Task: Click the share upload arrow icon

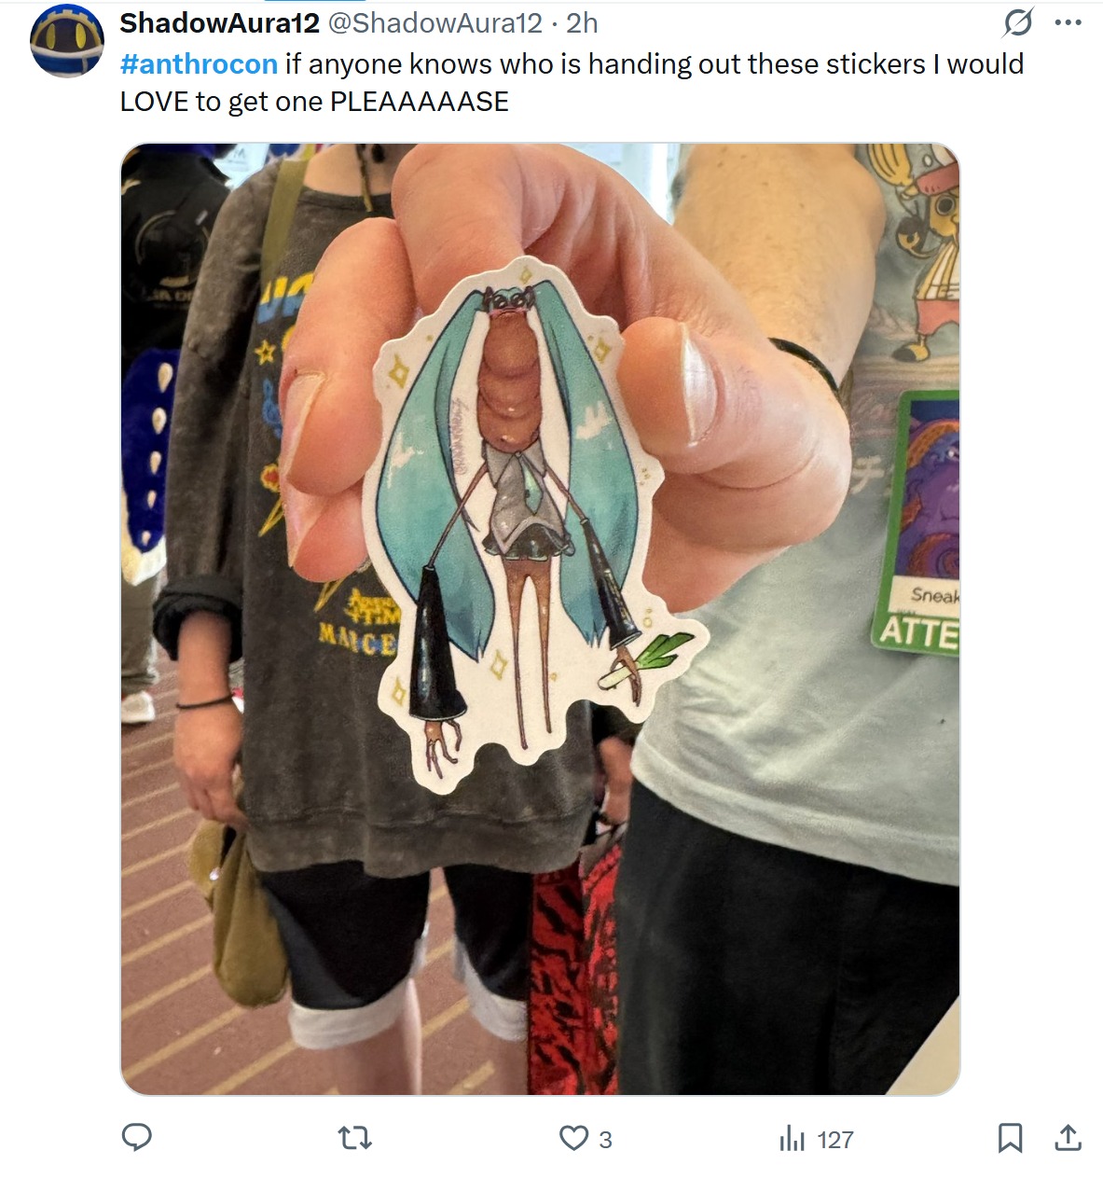Action: click(1068, 1138)
